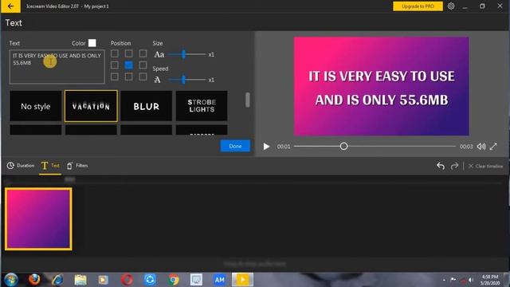This screenshot has width=510, height=287.
Task: Open the media player taskbar icon
Action: coord(104,280)
